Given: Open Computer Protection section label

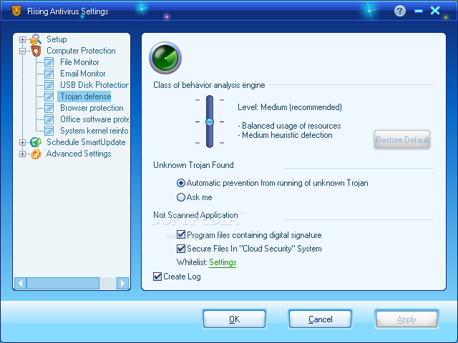Looking at the screenshot, I should point(81,51).
